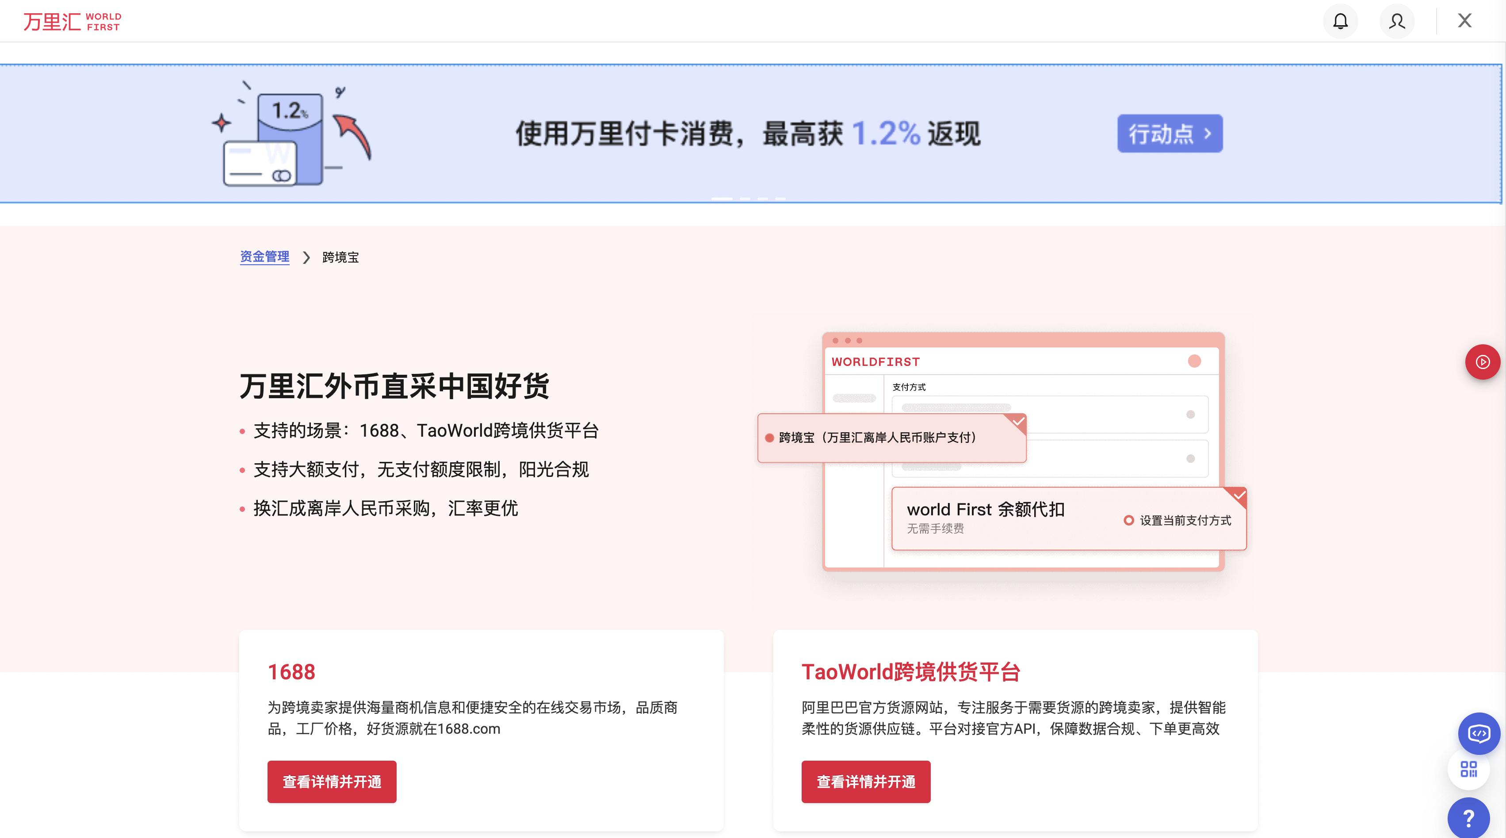This screenshot has height=838, width=1506.
Task: Click the 行动点 banner button
Action: click(1169, 133)
